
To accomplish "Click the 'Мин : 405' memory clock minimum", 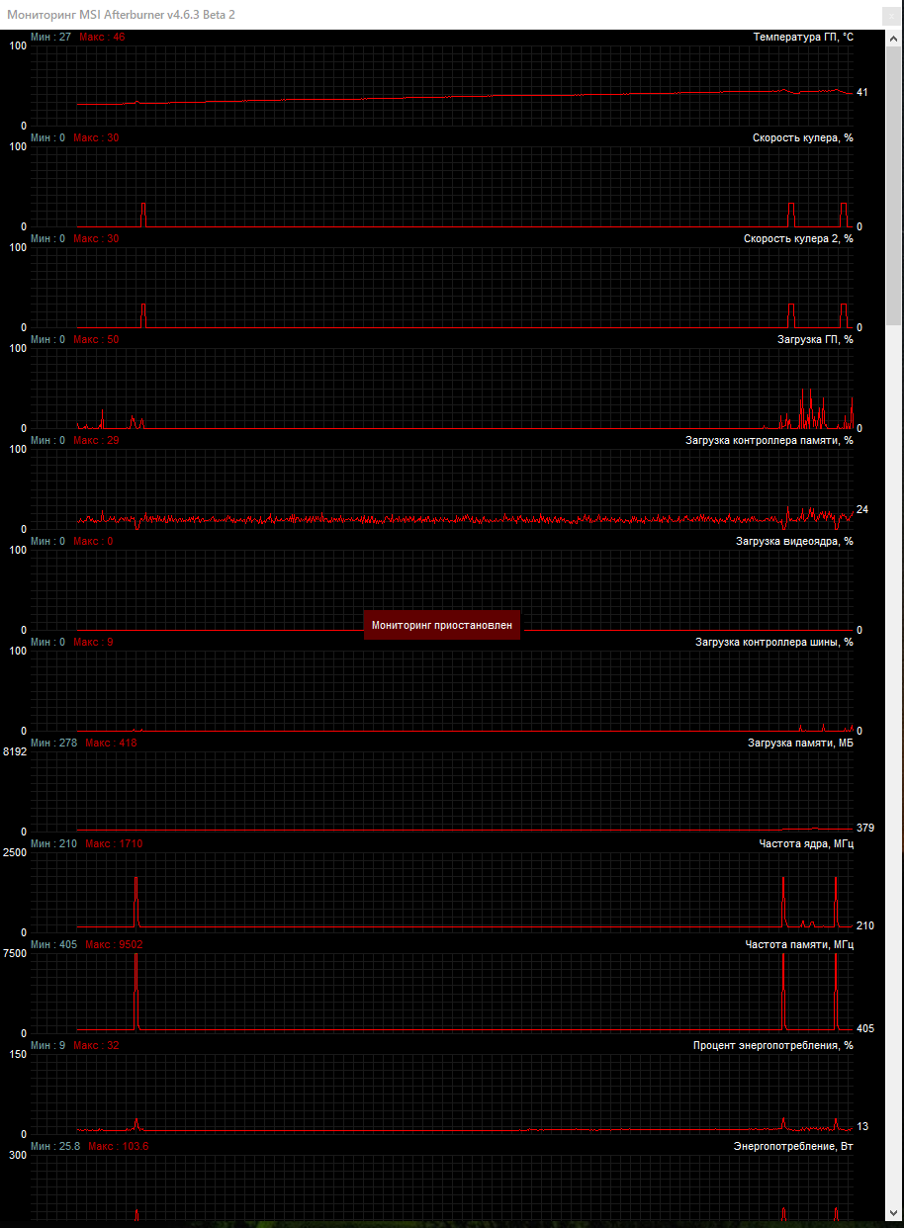I will point(54,944).
